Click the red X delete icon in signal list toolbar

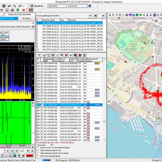pyautogui.click(x=66, y=55)
